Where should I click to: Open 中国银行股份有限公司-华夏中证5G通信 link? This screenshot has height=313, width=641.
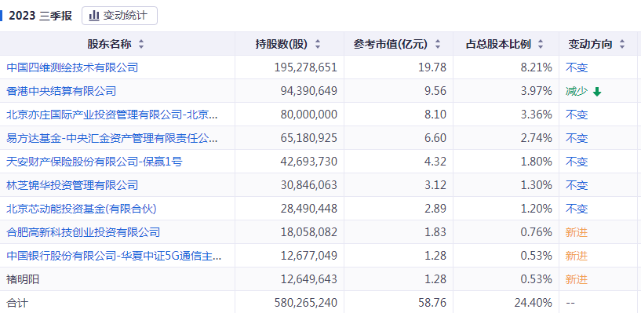115,257
